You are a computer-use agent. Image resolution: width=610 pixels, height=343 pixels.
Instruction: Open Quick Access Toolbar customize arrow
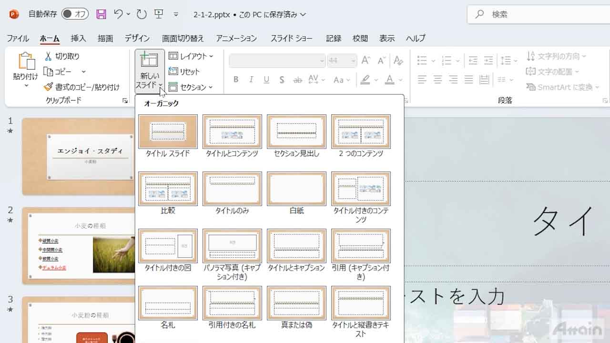click(x=176, y=14)
